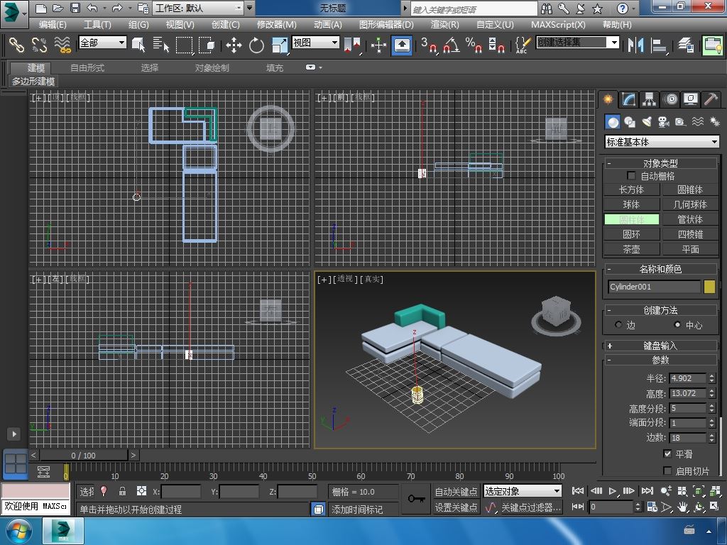
Task: Toggle 自动关键点 auto key mode
Action: (x=457, y=491)
